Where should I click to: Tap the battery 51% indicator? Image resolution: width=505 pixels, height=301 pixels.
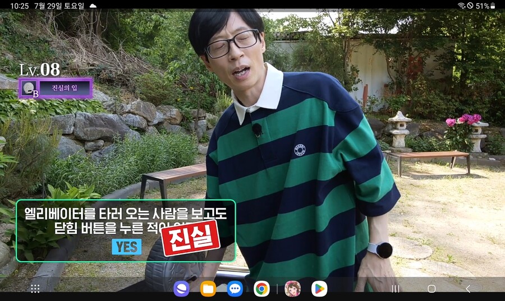click(485, 6)
